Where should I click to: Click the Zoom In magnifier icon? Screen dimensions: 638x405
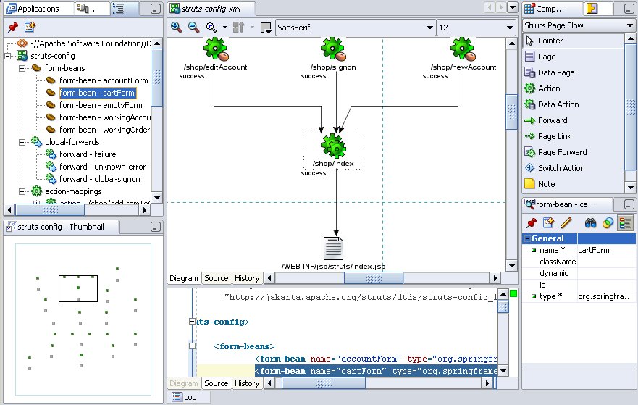pyautogui.click(x=177, y=28)
